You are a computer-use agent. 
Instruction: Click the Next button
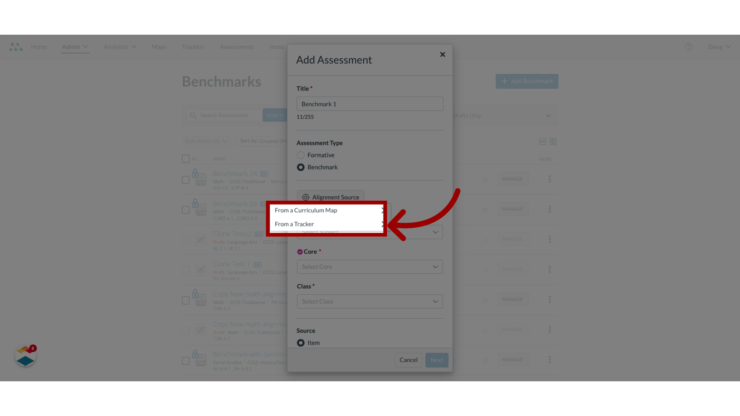(x=437, y=360)
